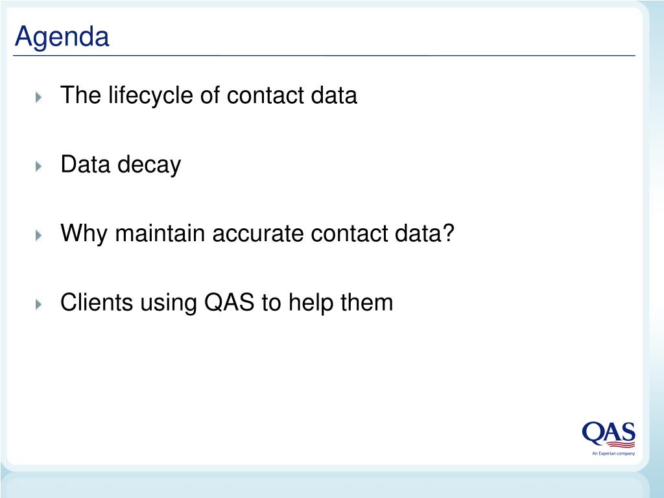Select 'The lifecycle of contact data' text
This screenshot has height=498, width=664.
pyautogui.click(x=209, y=95)
